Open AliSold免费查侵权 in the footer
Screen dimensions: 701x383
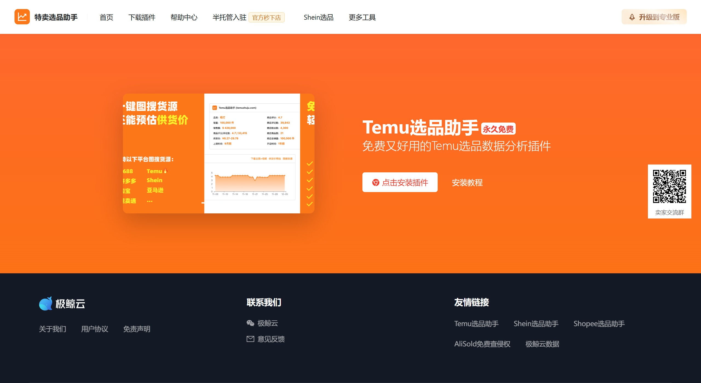pos(482,344)
